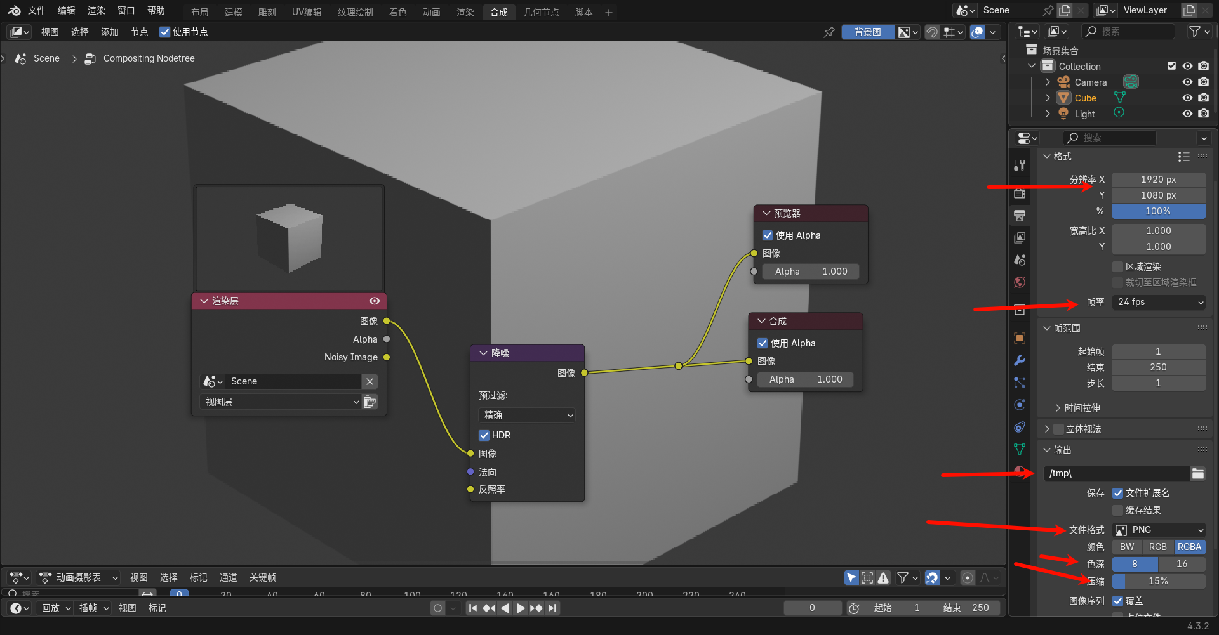Viewport: 1219px width, 635px height.
Task: Click the 15% compression slider
Action: pyautogui.click(x=1159, y=581)
